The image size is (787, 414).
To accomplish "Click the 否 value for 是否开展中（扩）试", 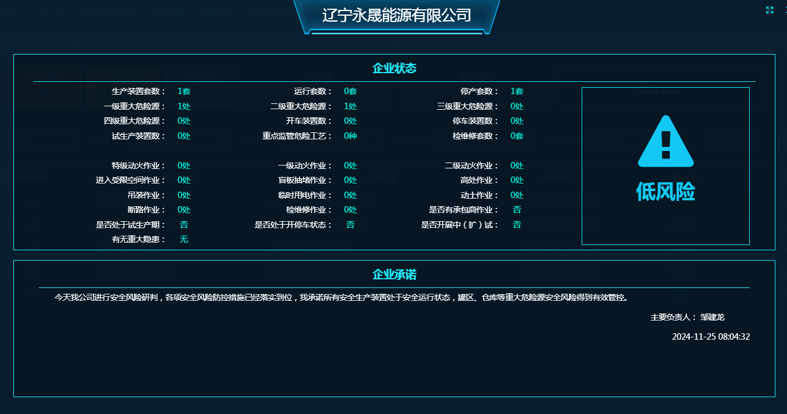I will (x=517, y=225).
